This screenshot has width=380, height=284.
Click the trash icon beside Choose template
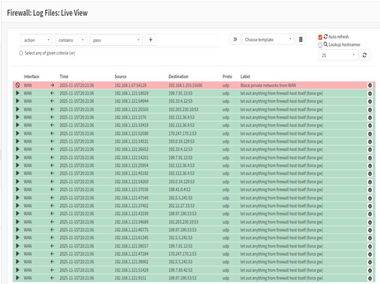[301, 39]
